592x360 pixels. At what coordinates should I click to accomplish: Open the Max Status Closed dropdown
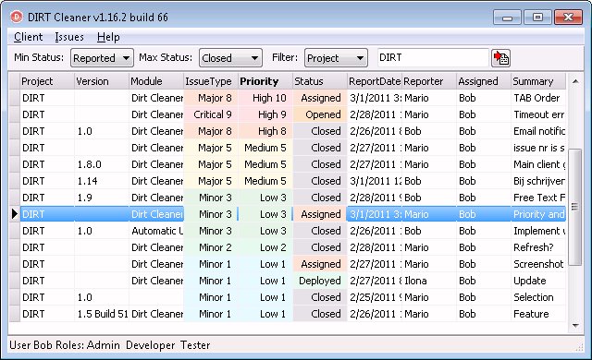[x=230, y=58]
